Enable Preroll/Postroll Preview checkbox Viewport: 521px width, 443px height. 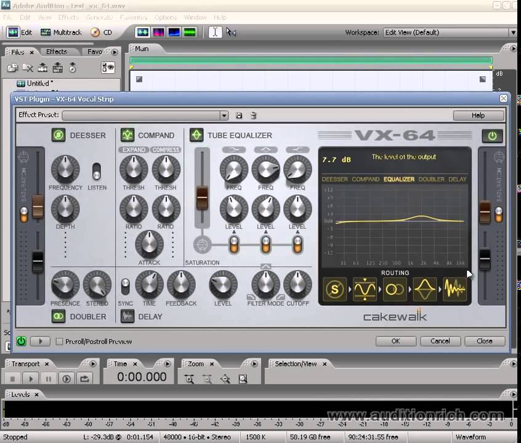60,341
